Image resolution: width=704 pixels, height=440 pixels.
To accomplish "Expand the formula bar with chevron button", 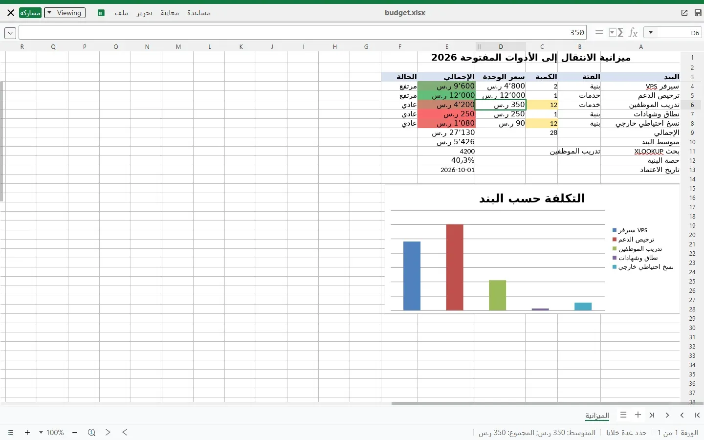I will click(x=10, y=33).
